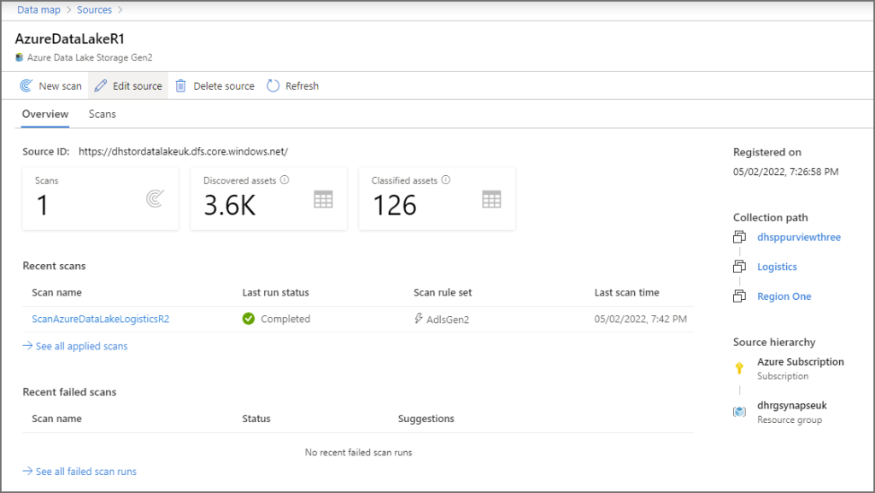
Task: Open Data map breadcrumb link
Action: pyautogui.click(x=38, y=9)
